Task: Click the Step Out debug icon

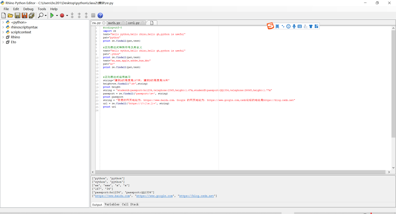Action: pos(86,15)
